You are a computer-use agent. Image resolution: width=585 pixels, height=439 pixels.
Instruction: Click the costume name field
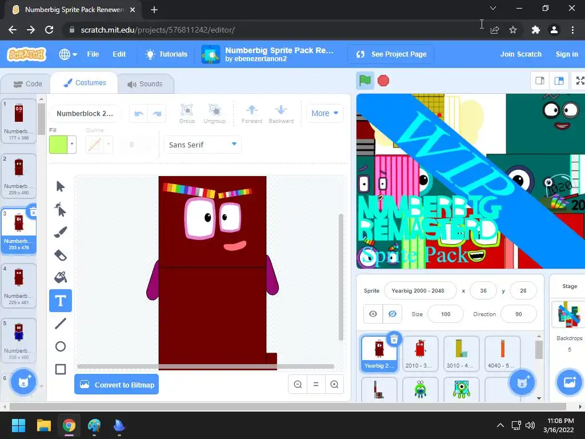coord(85,114)
